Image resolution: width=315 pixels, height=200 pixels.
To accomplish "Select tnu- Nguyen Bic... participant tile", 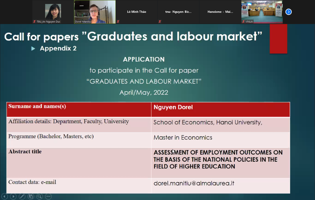I will 178,12.
